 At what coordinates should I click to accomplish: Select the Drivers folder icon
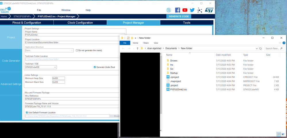(x=168, y=60)
